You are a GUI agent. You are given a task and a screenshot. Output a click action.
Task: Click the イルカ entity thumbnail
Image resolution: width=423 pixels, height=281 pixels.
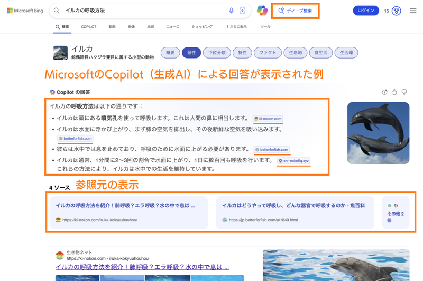click(x=60, y=53)
